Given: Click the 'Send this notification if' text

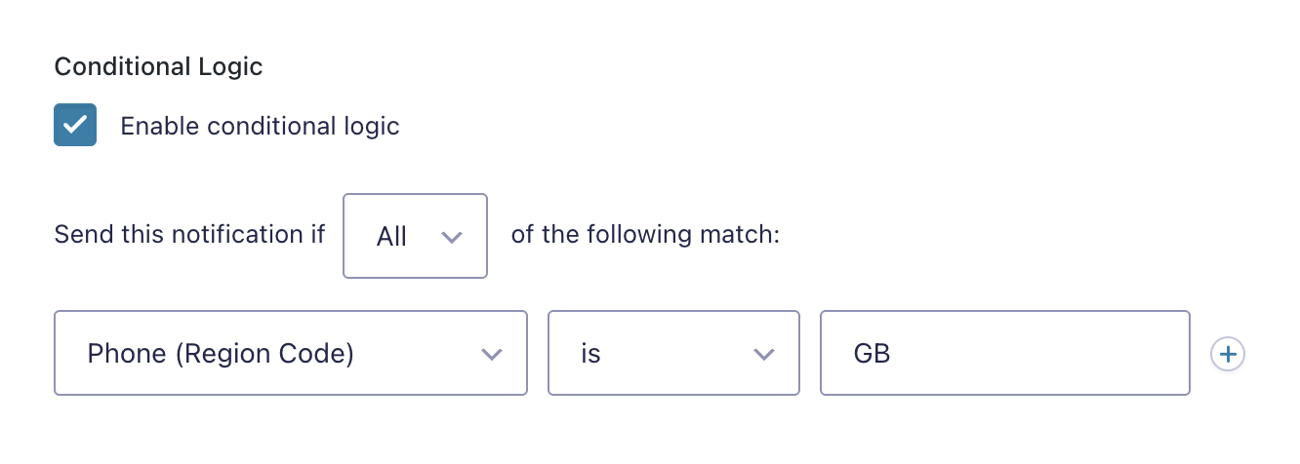Looking at the screenshot, I should click(x=189, y=235).
